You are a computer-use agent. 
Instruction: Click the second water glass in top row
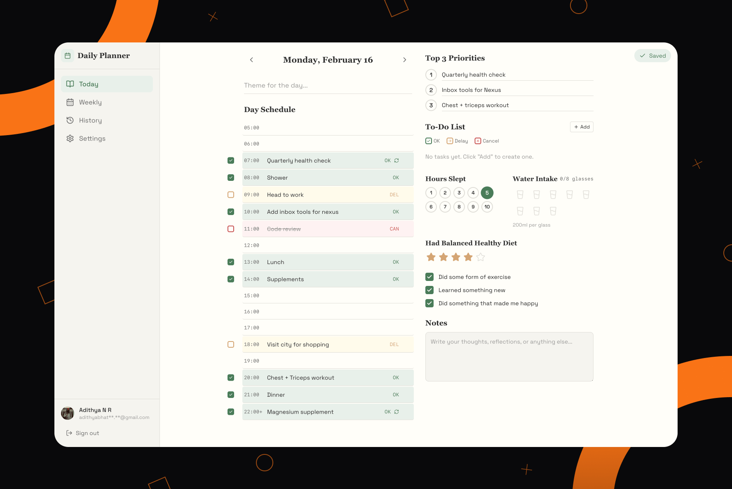[x=537, y=194]
